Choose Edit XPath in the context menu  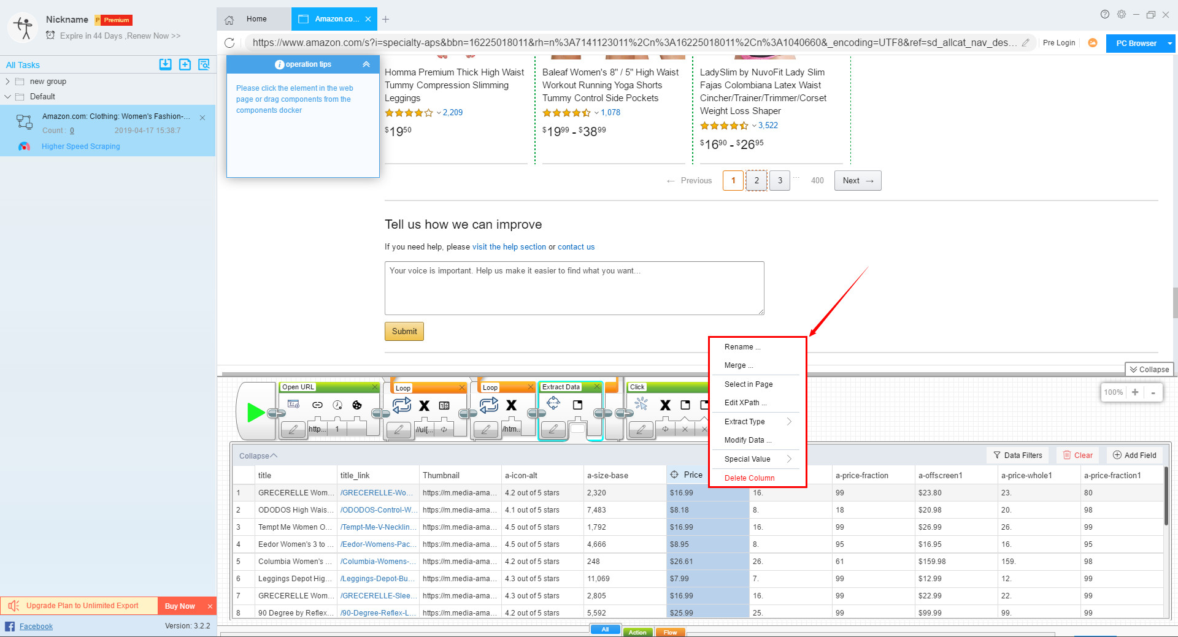click(745, 403)
